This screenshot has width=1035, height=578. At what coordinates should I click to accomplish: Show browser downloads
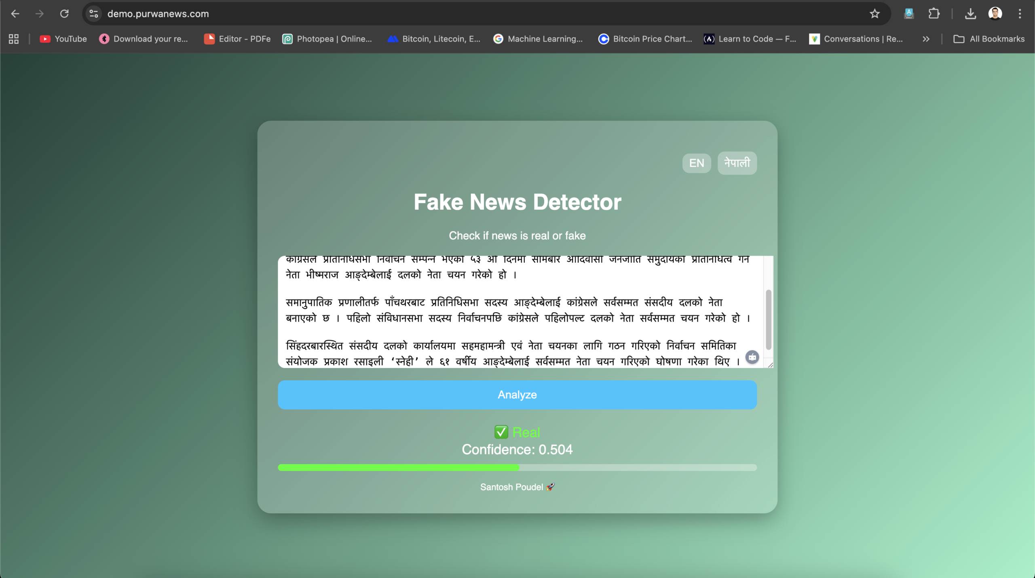tap(970, 14)
